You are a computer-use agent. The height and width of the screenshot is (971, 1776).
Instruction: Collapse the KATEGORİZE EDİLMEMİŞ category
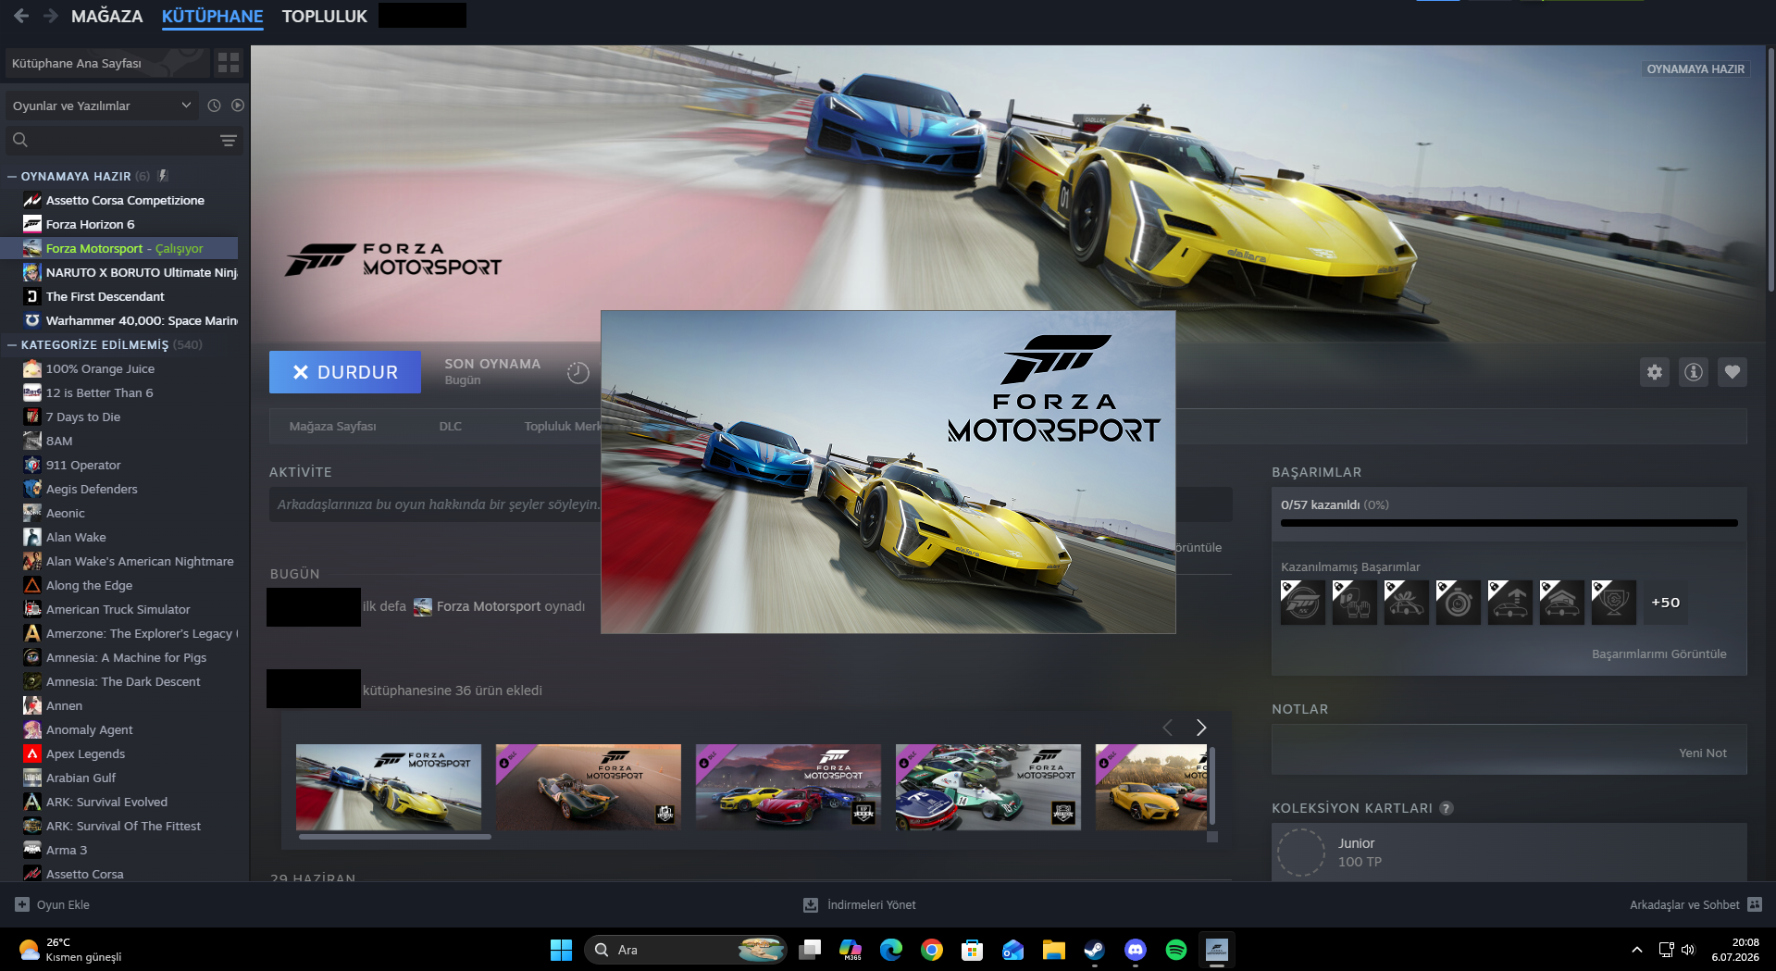pos(12,344)
